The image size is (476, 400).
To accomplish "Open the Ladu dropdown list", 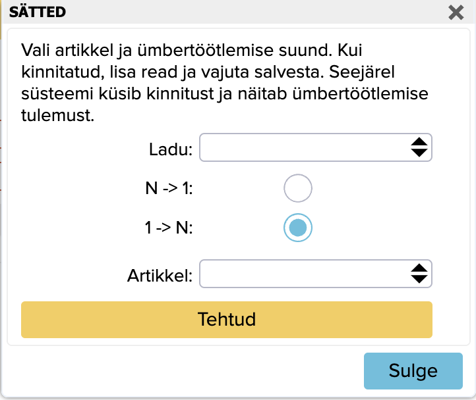I will point(303,147).
